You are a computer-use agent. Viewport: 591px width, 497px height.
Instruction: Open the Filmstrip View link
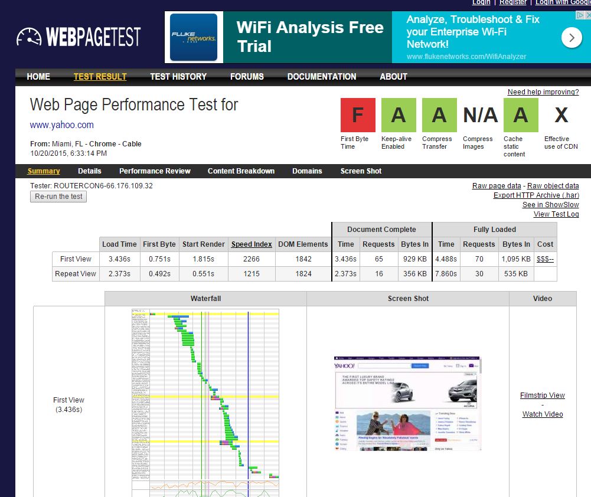click(x=543, y=395)
